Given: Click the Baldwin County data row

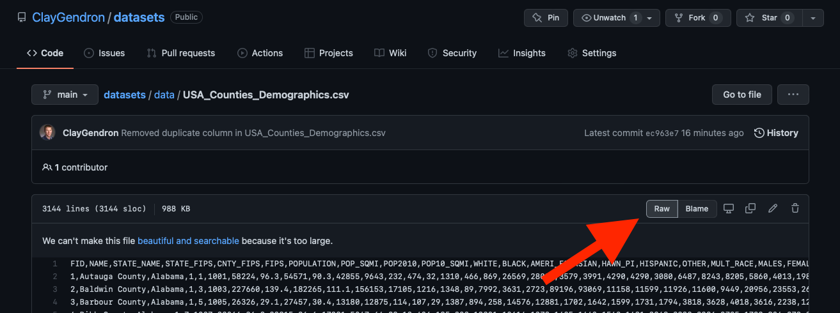Looking at the screenshot, I should 440,289.
